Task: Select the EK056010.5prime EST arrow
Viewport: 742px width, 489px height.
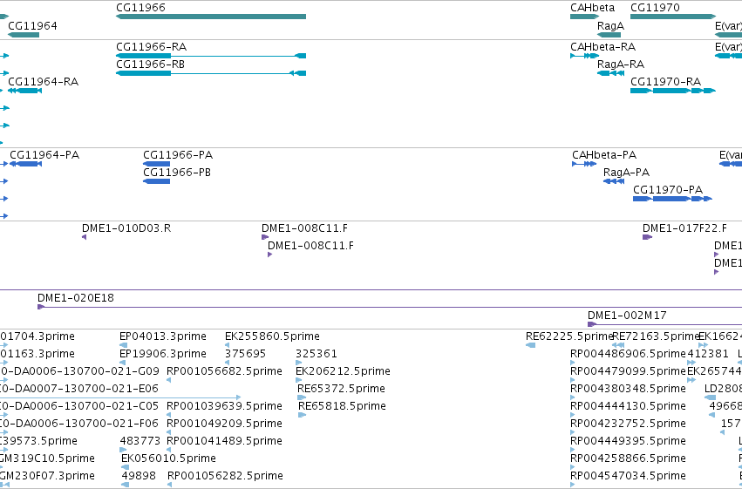Action: coord(125,468)
